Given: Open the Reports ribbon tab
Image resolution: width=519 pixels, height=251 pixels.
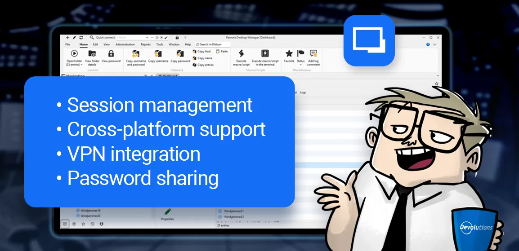Looking at the screenshot, I should tap(146, 44).
